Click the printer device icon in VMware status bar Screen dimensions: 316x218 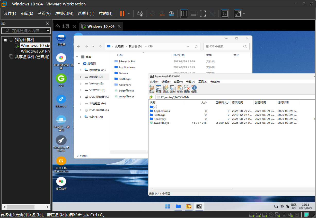[284, 215]
